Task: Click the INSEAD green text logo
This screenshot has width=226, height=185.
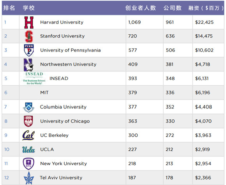Action: pyautogui.click(x=34, y=78)
